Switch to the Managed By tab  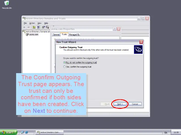(74, 35)
